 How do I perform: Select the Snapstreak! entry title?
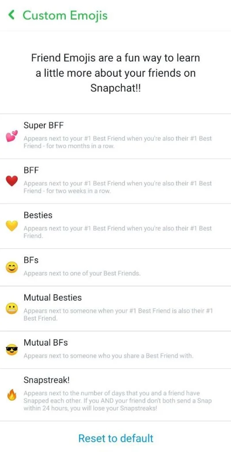(47, 380)
